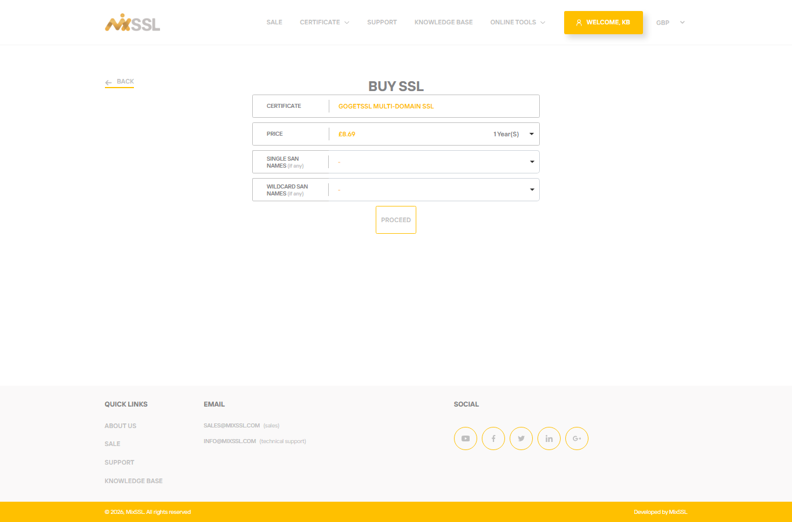Click the user icon in Welcome button
The height and width of the screenshot is (522, 792).
pyautogui.click(x=579, y=23)
